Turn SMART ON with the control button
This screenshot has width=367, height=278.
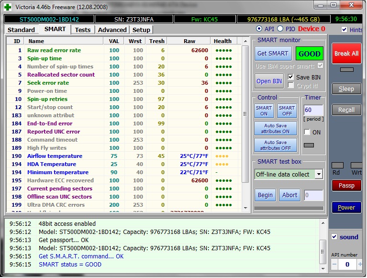[x=264, y=111]
